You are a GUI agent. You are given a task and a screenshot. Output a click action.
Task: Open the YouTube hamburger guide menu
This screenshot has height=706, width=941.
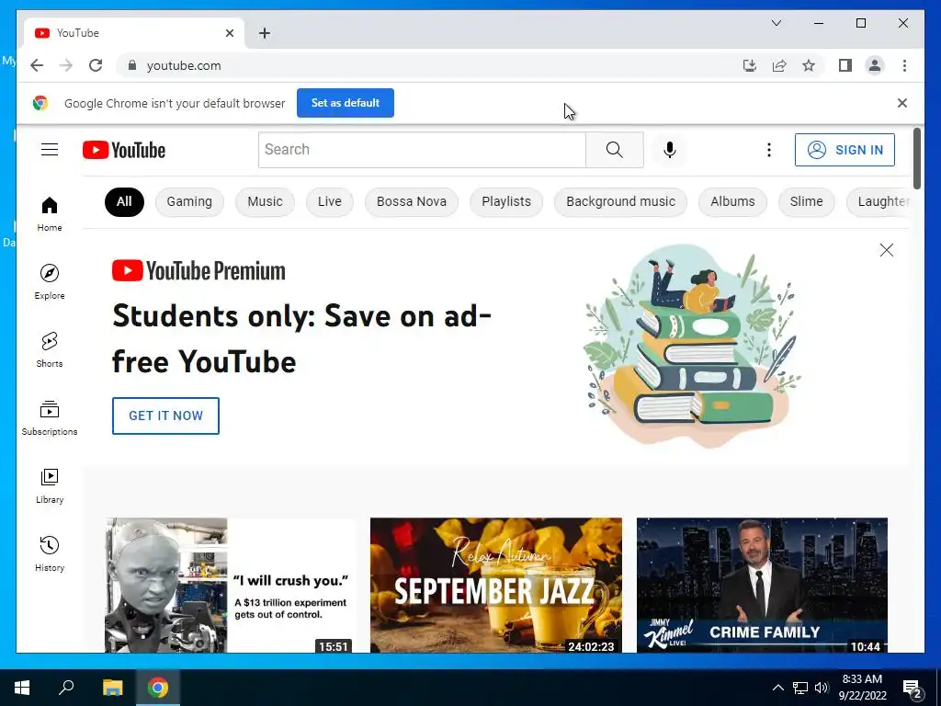[50, 150]
